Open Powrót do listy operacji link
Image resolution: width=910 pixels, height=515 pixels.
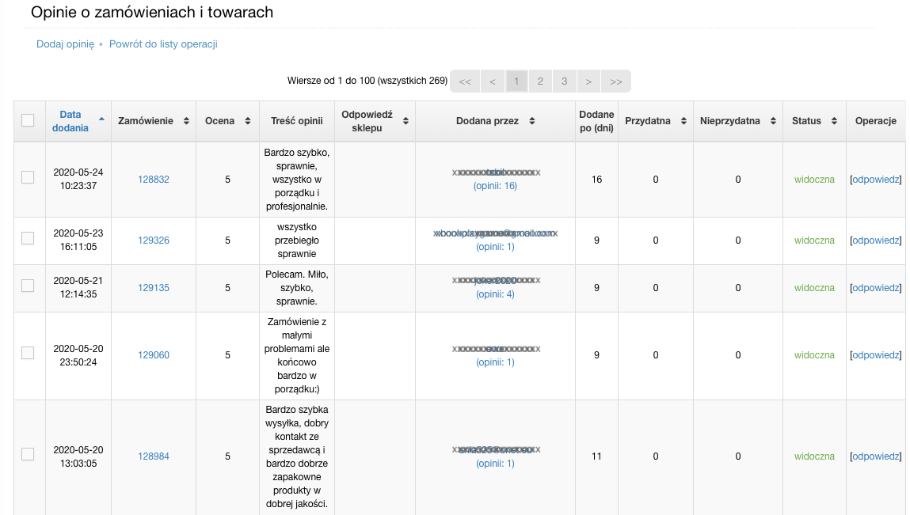[x=163, y=44]
